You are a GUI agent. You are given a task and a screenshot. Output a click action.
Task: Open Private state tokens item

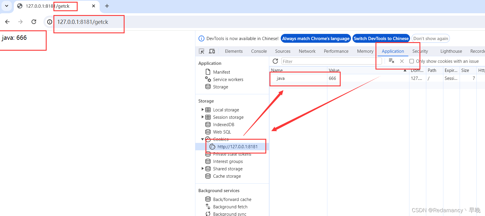click(x=232, y=154)
